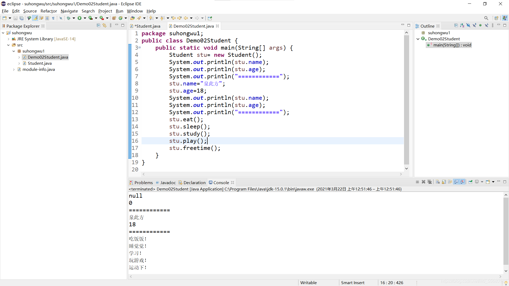
Task: Toggle alphabetical Sort in Outline
Action: pos(462,25)
